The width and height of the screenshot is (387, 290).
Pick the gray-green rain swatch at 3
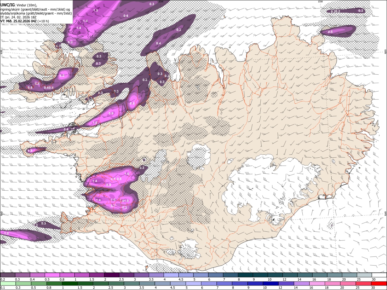coord(132,283)
